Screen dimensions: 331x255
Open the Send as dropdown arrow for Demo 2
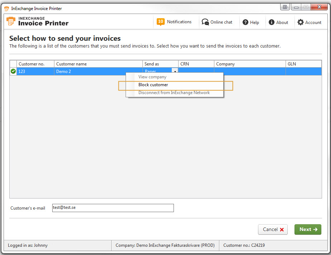coord(175,71)
